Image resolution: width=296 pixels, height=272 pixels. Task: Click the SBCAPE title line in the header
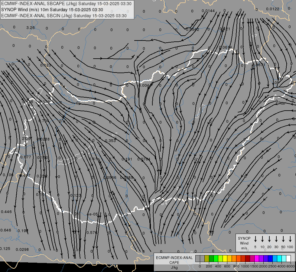pos(66,4)
